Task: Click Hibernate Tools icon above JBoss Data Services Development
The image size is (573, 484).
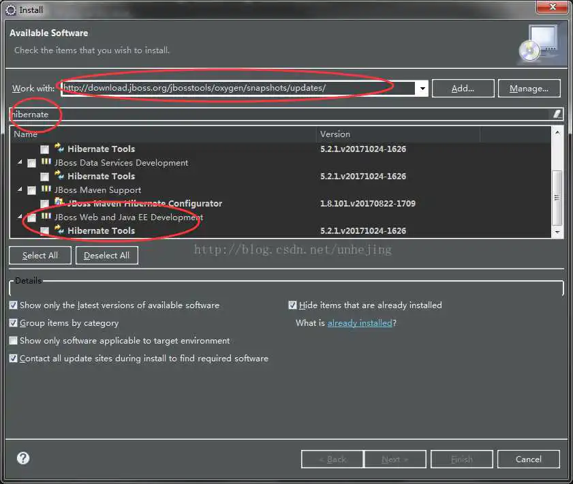Action: [x=59, y=148]
